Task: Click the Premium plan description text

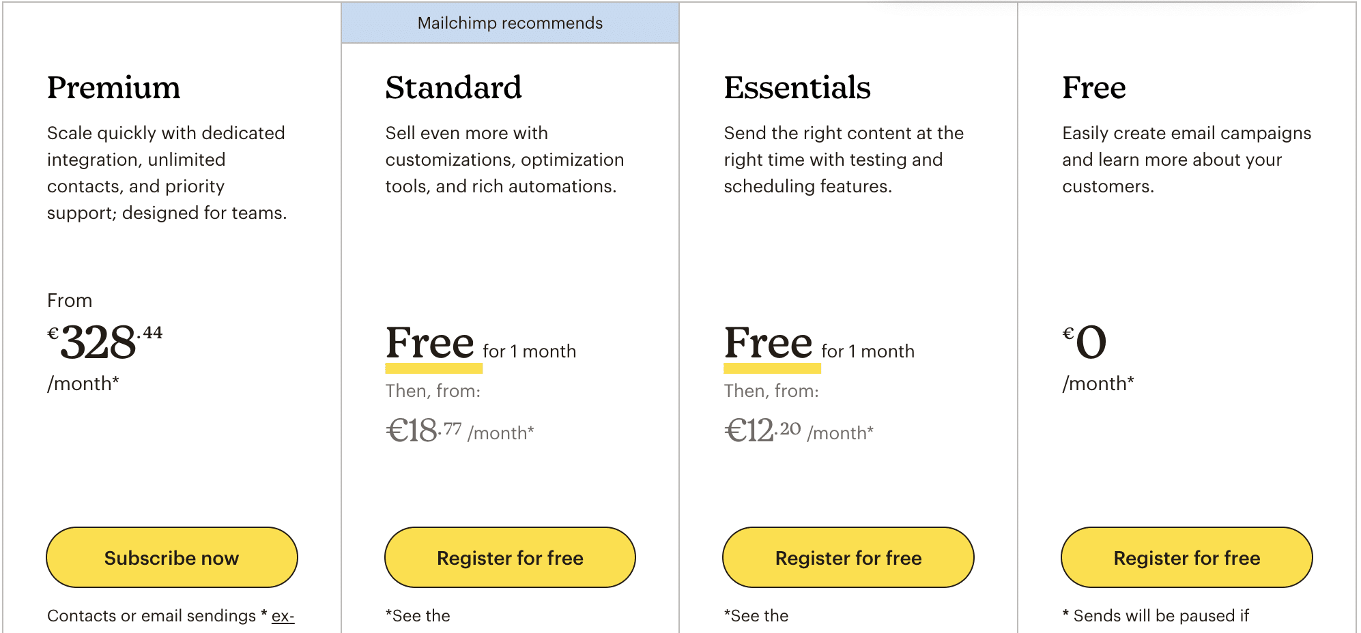Action: click(x=167, y=173)
